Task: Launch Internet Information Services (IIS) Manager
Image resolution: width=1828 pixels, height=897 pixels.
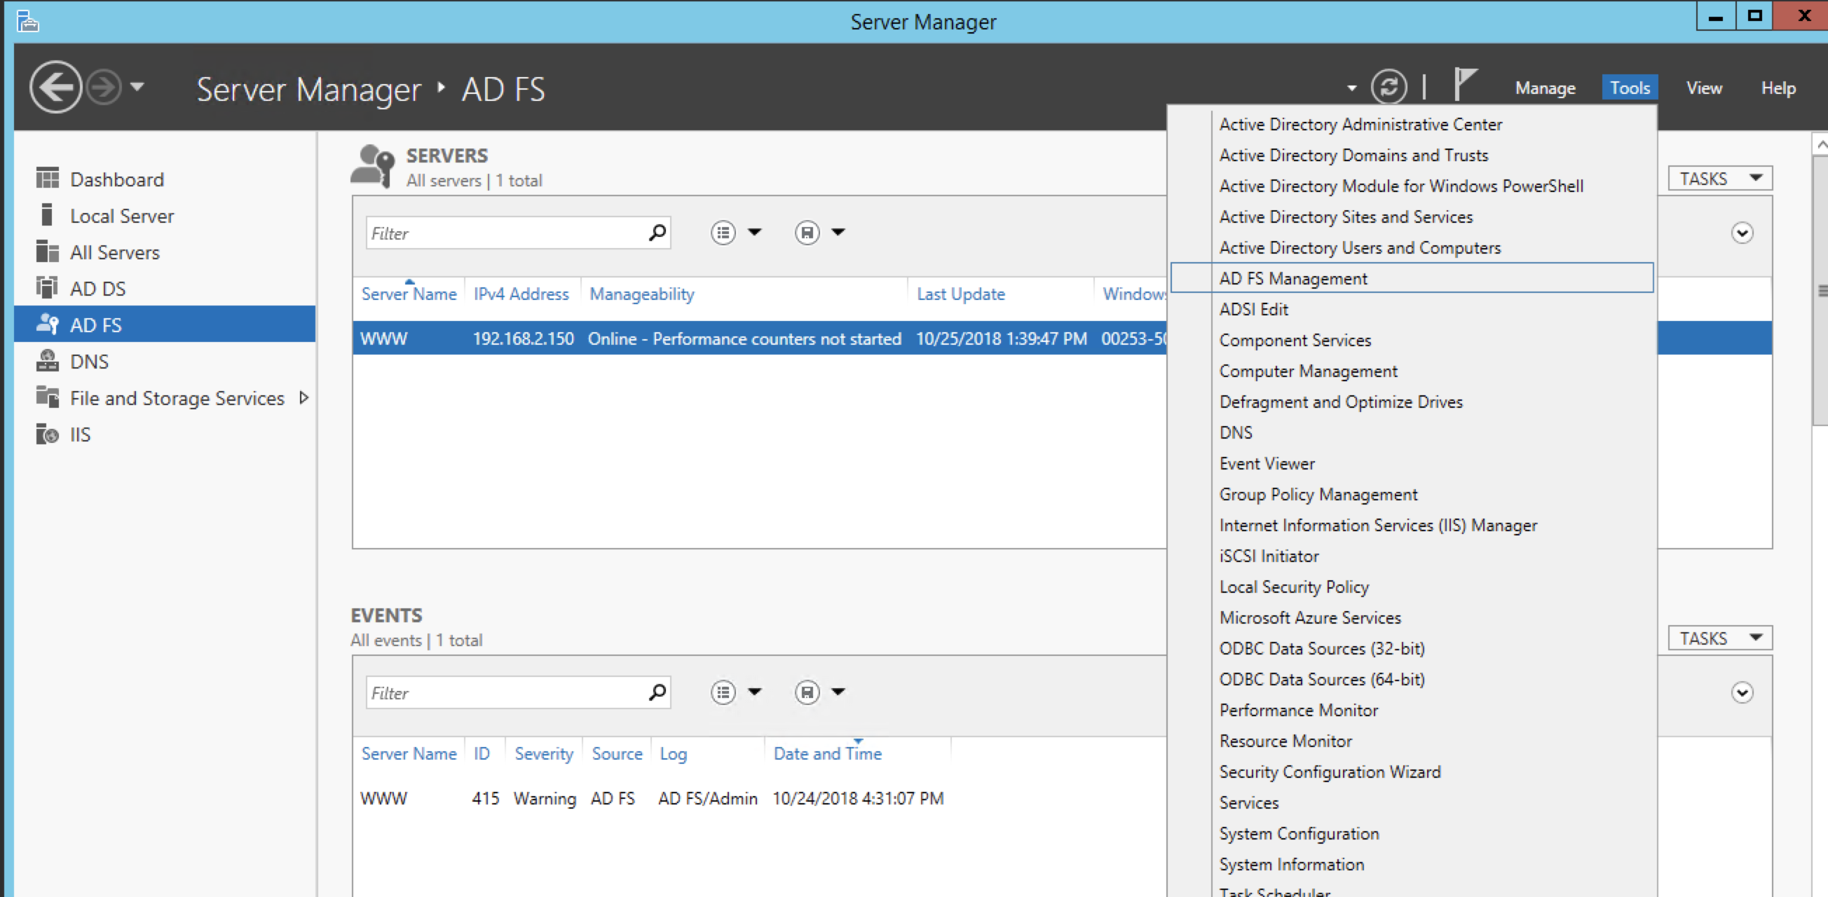Action: point(1378,525)
